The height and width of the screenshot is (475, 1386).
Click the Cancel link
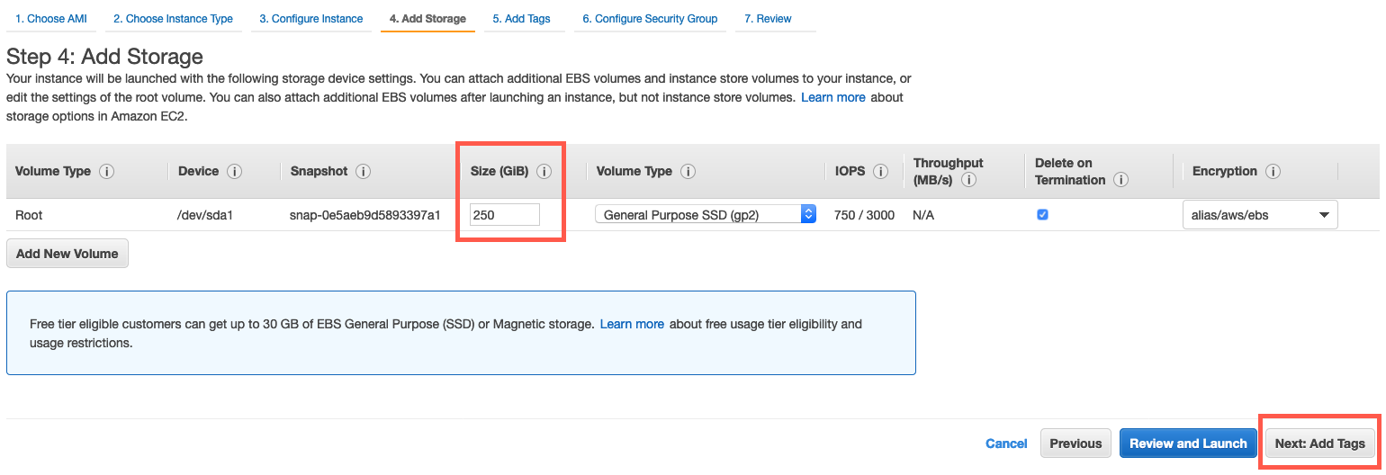[1006, 444]
